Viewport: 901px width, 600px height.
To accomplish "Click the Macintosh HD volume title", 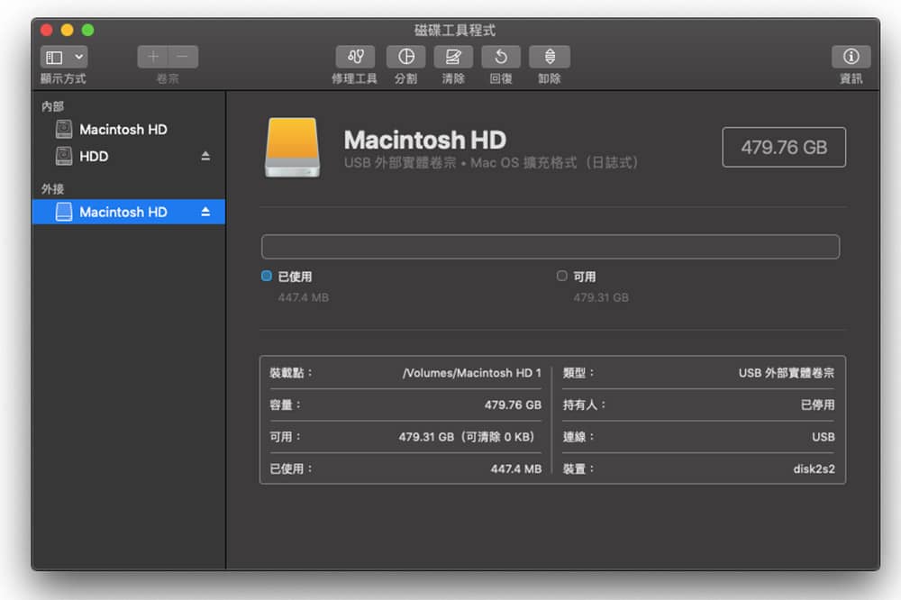I will tap(424, 141).
